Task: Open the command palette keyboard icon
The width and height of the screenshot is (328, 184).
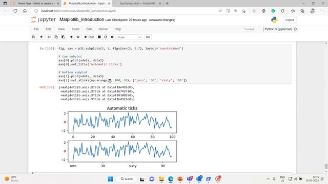Action: coord(148,37)
